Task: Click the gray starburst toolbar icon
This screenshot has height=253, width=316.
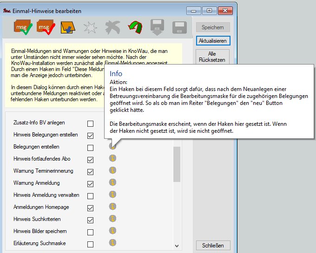Action: pyautogui.click(x=90, y=28)
